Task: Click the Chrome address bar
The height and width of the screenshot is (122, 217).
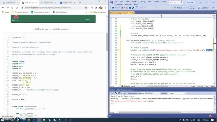Action: [x=54, y=8]
